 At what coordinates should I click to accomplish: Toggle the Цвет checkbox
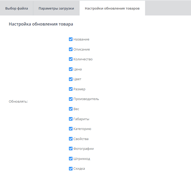click(x=71, y=79)
